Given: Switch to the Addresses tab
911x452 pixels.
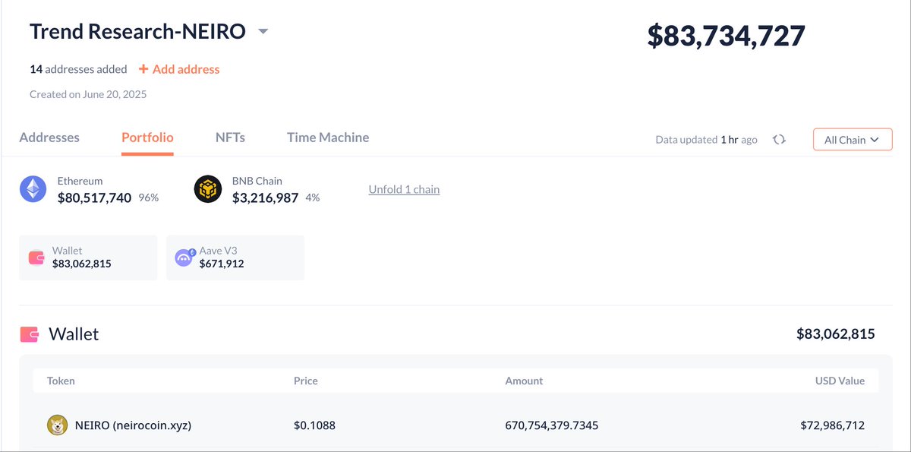Looking at the screenshot, I should coord(49,137).
